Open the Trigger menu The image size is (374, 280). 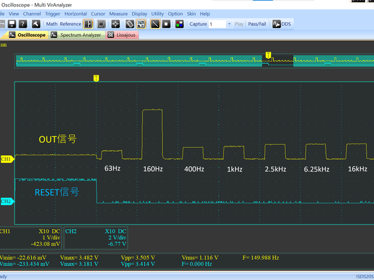point(53,13)
